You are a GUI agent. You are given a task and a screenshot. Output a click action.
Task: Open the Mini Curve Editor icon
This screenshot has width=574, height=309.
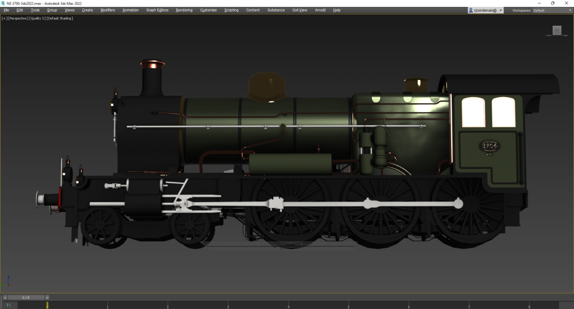point(9,305)
